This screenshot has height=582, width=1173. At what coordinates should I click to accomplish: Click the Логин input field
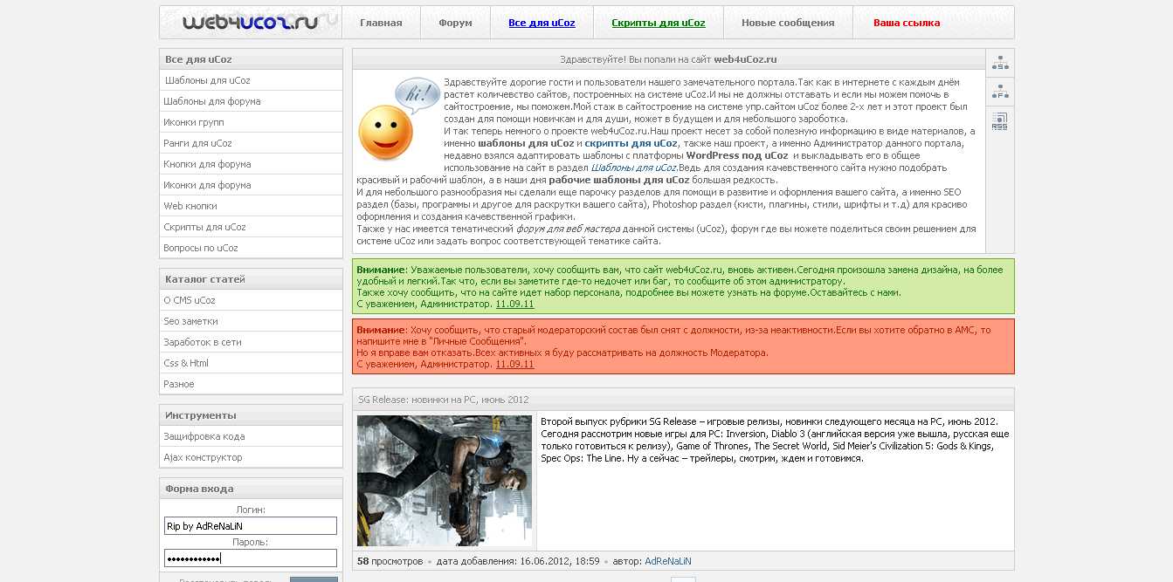(x=250, y=525)
